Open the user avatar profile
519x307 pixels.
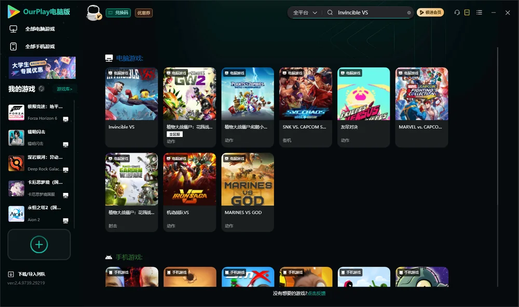tap(93, 12)
